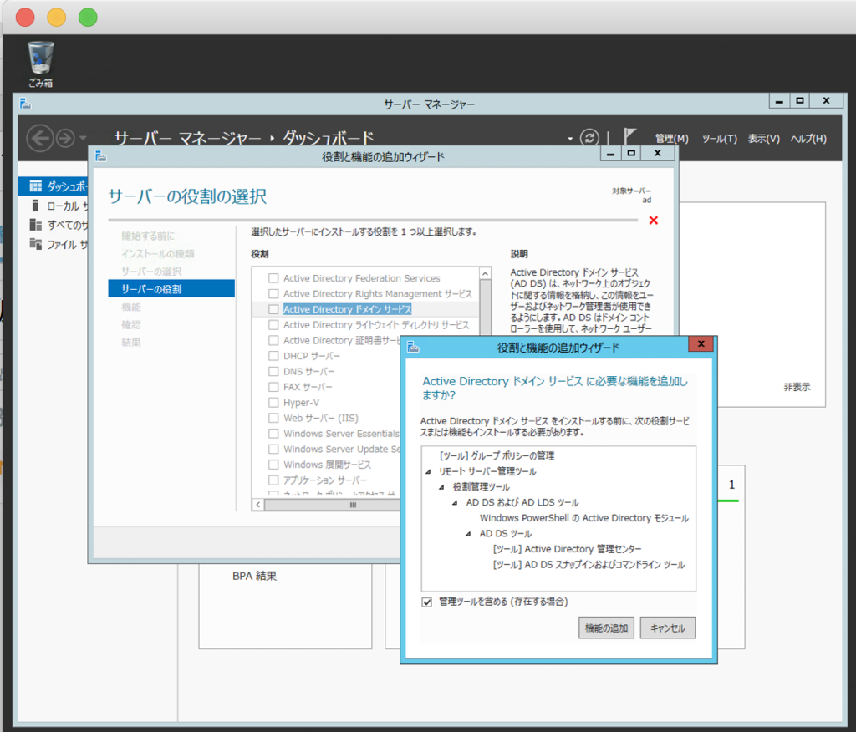This screenshot has width=856, height=732.
Task: Click the red macOS close button
Action: [x=25, y=17]
